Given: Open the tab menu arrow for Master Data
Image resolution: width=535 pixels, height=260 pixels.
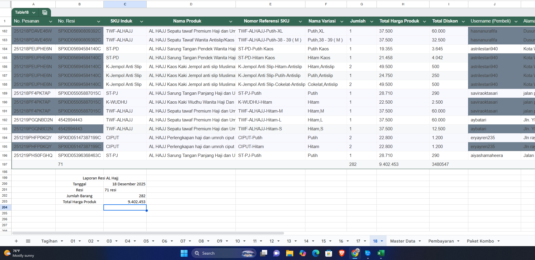Looking at the screenshot, I should [x=420, y=241].
